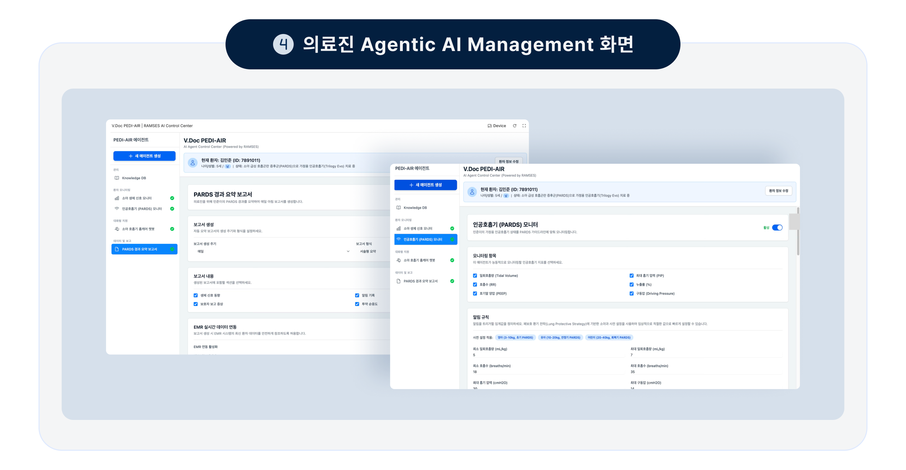Click the 새 에이전트 생성 button in the front window
Viewport: 906px width, 470px height.
426,185
